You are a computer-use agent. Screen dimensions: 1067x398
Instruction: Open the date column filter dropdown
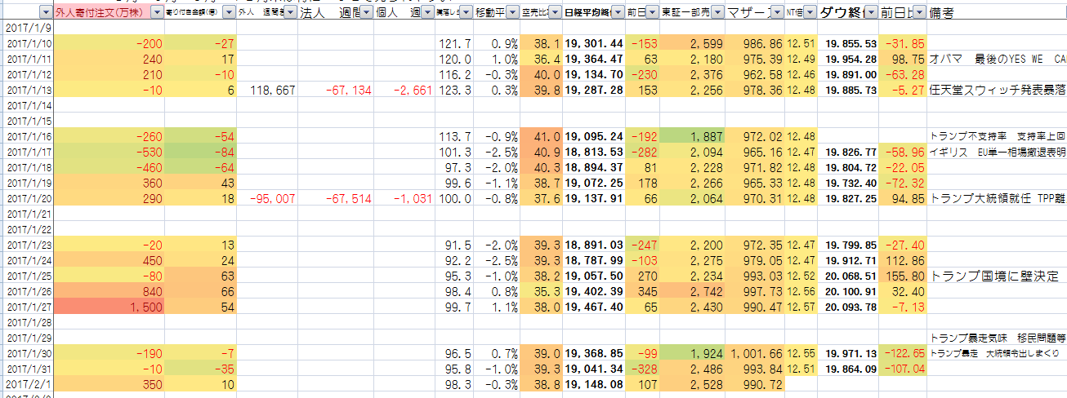44,13
